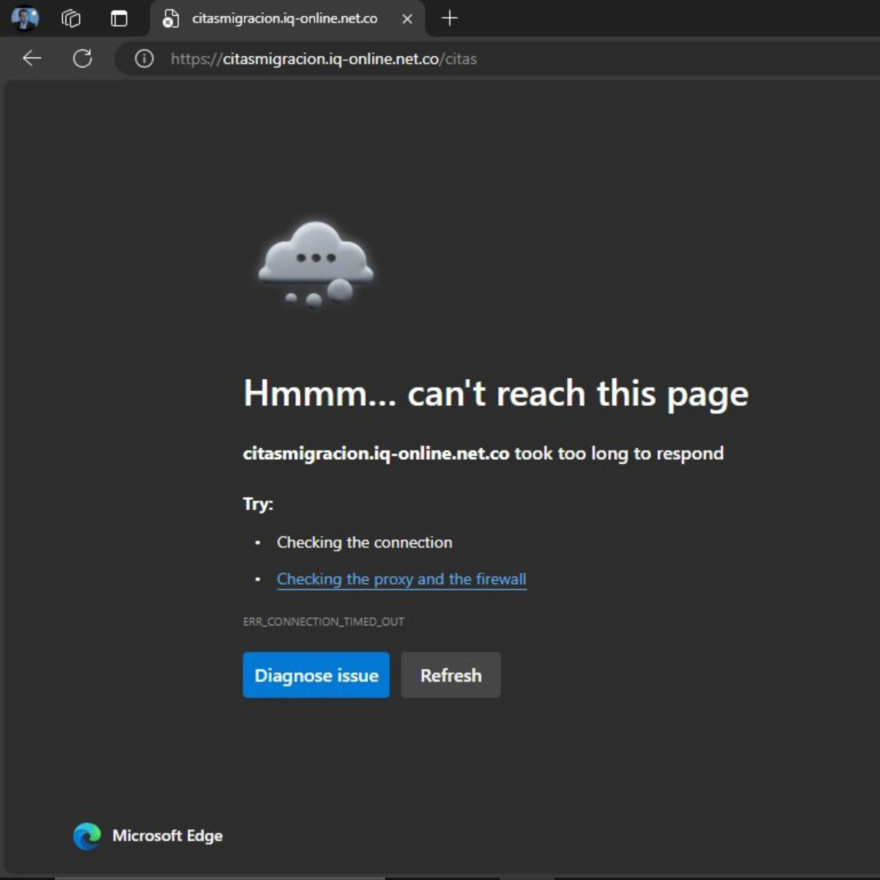The image size is (880, 880).
Task: Click the Checking the connection text
Action: [364, 542]
